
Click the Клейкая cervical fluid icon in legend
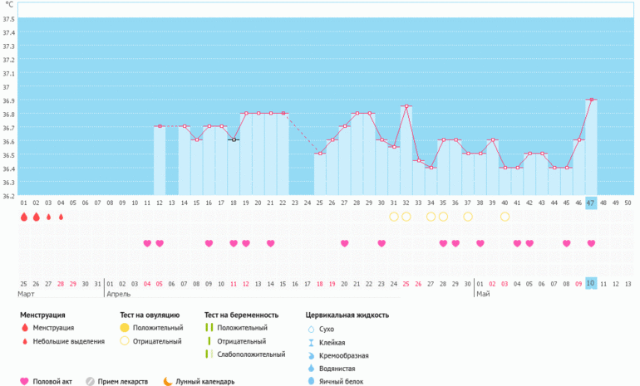(311, 342)
